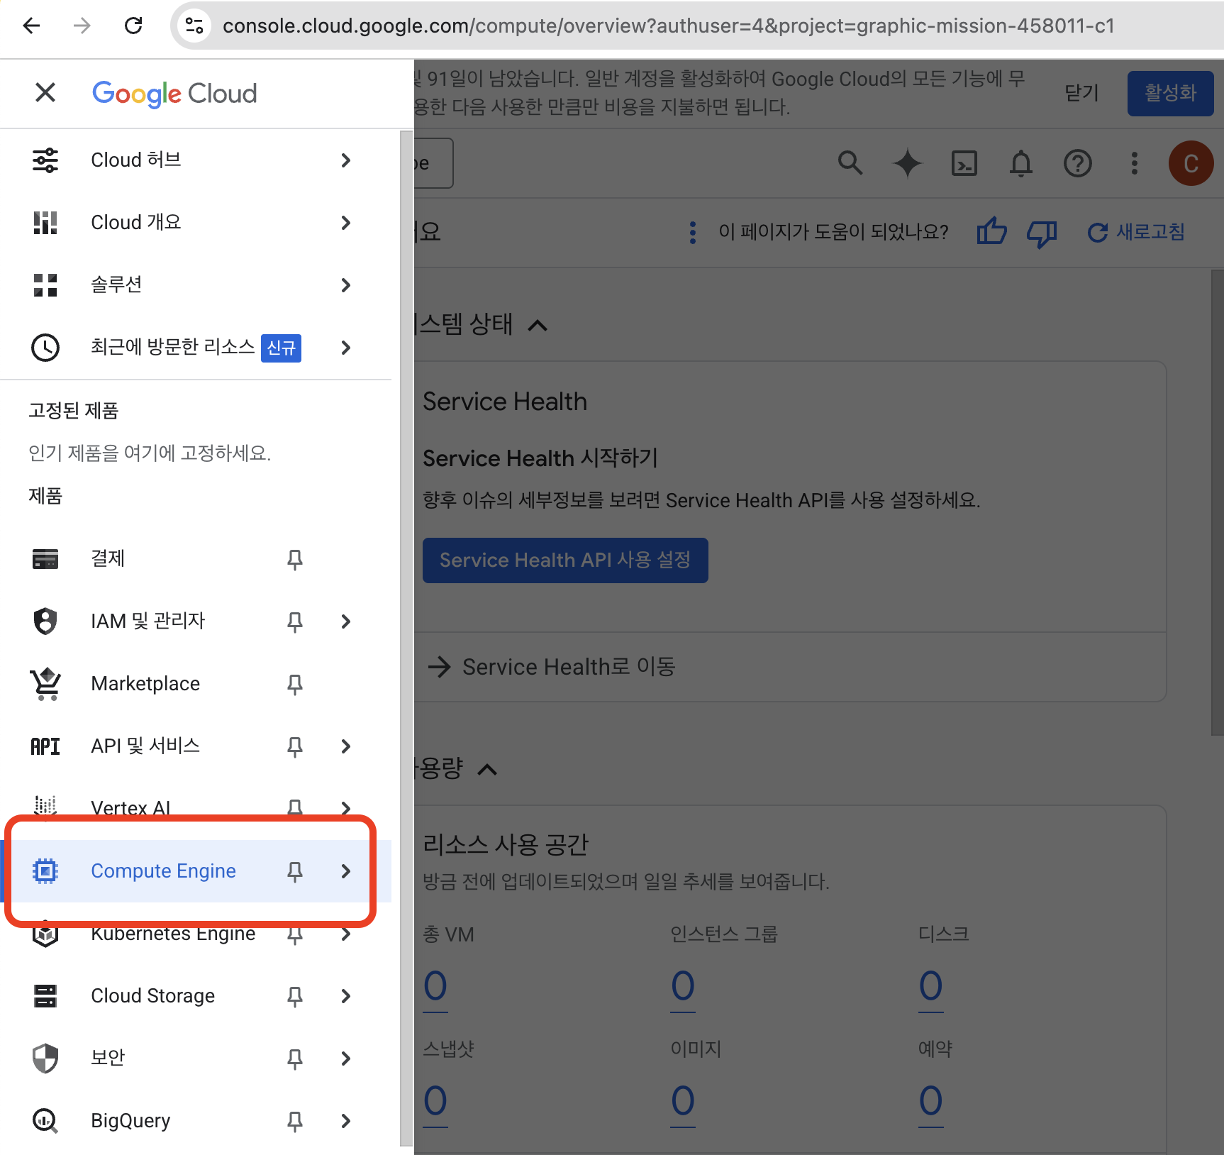Open the Gemini sparkle assistant icon
This screenshot has height=1155, width=1224.
pyautogui.click(x=908, y=163)
